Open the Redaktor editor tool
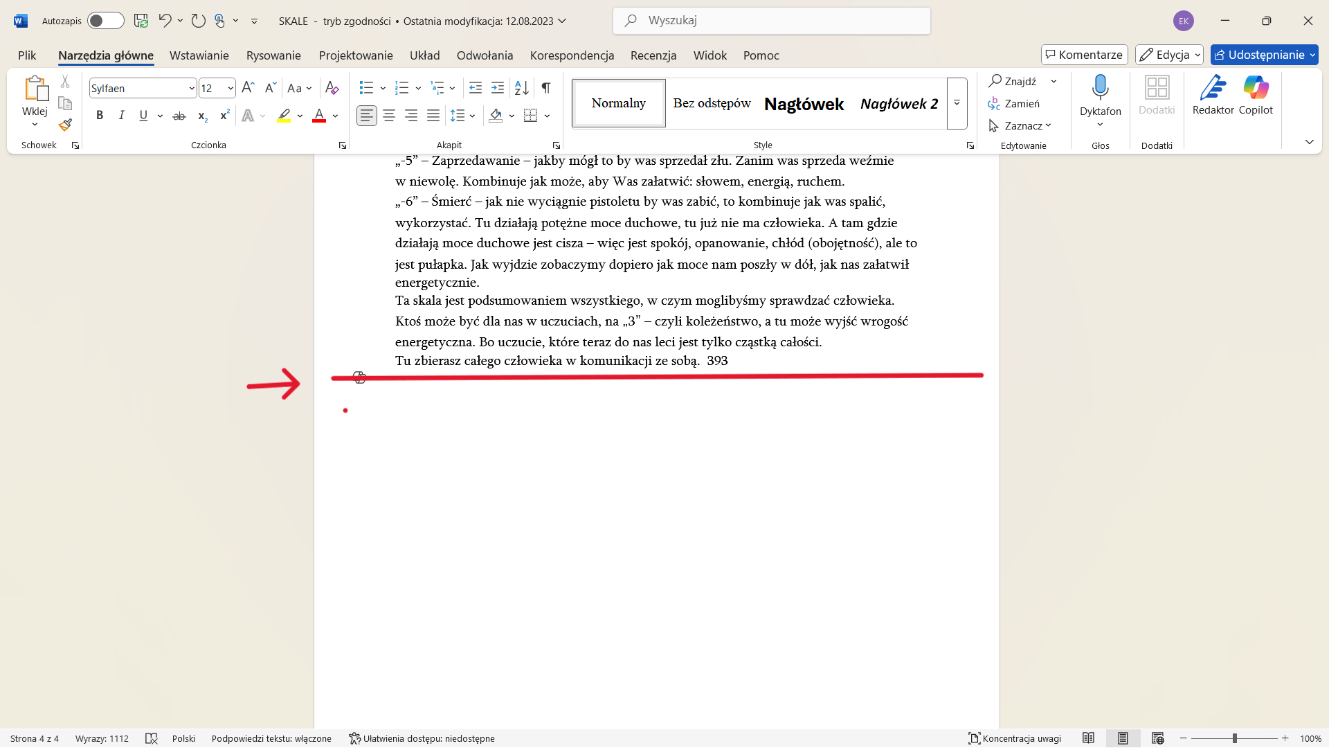The image size is (1329, 748). [x=1213, y=96]
